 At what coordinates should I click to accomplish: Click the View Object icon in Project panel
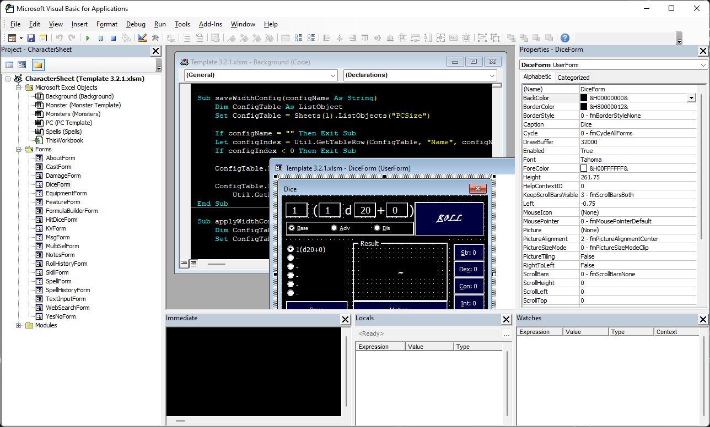point(21,65)
